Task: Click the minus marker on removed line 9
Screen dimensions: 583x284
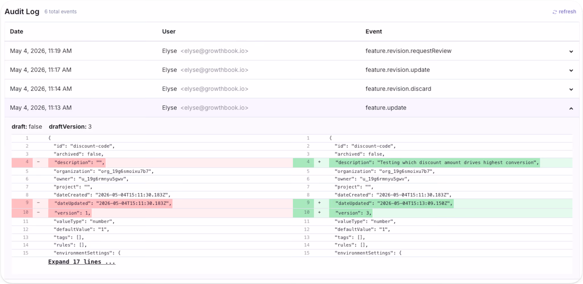Action: 38,203
